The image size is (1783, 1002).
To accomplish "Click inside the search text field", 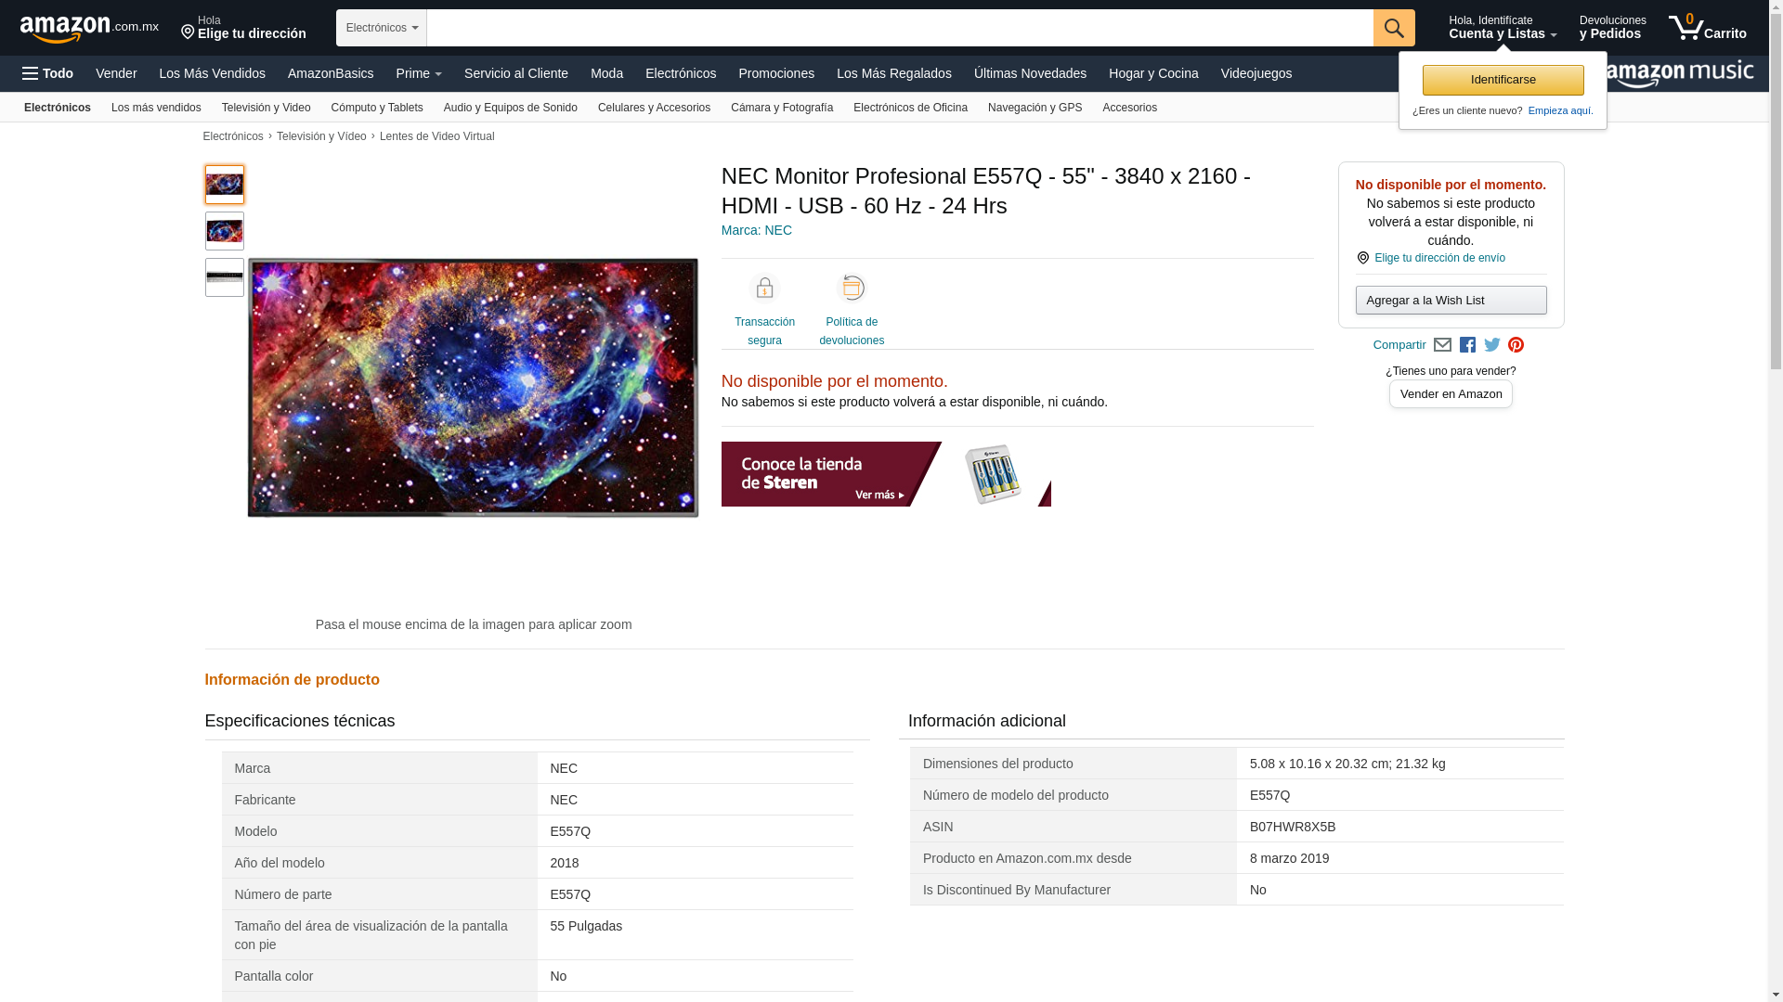I will [898, 28].
